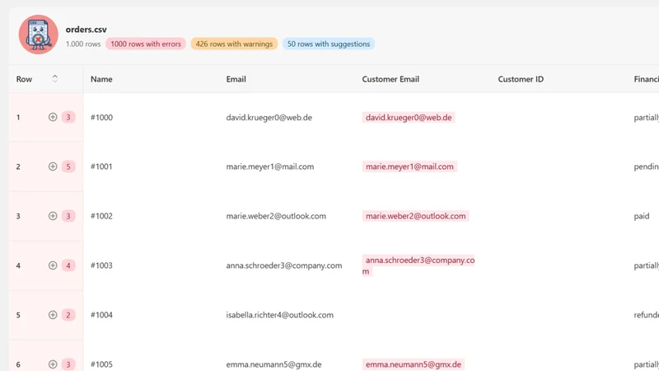
Task: Expand row 1 with the plus icon
Action: point(53,117)
